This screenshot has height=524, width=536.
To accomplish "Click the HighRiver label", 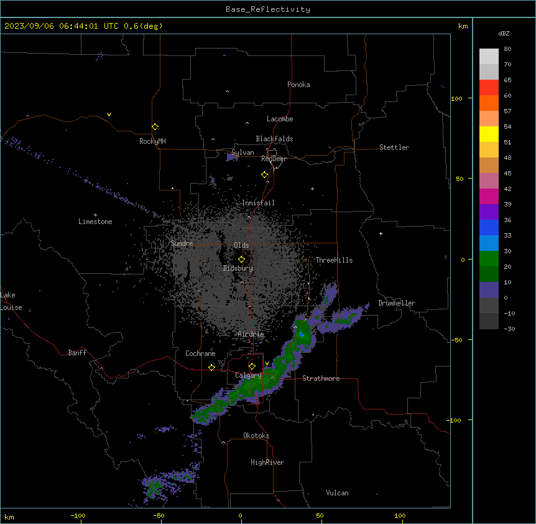I will 267,462.
